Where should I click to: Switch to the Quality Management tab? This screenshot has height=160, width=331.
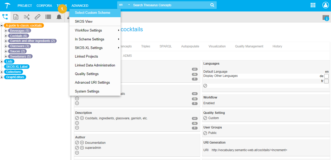coord(249,46)
